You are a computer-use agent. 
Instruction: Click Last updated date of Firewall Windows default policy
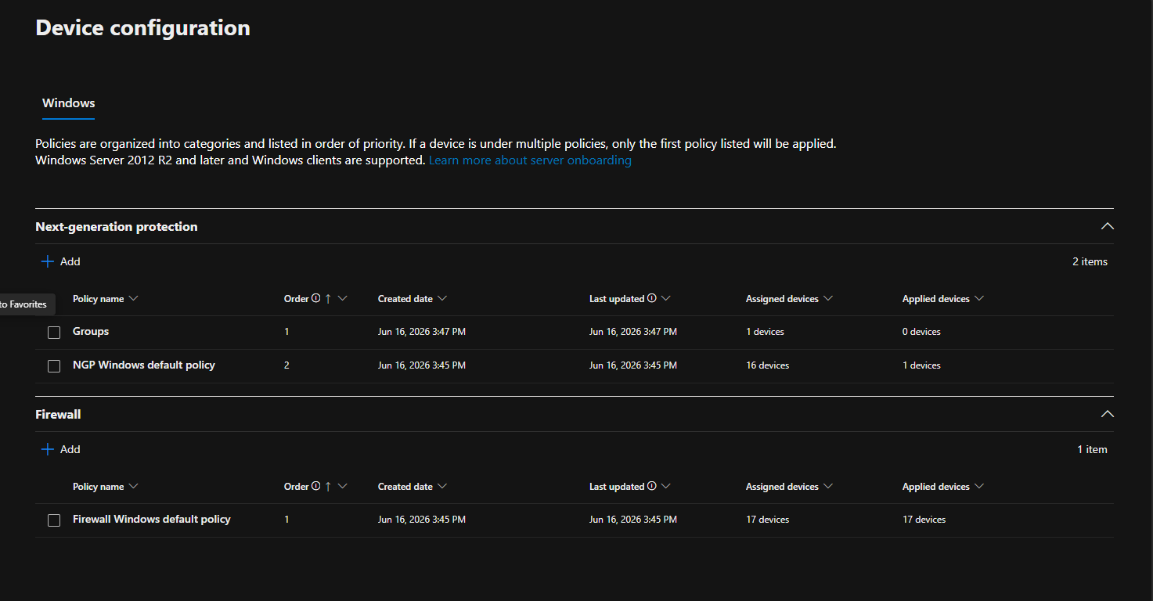(633, 520)
